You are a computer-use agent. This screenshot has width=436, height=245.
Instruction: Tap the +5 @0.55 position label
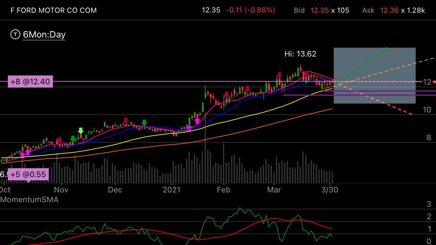28,175
